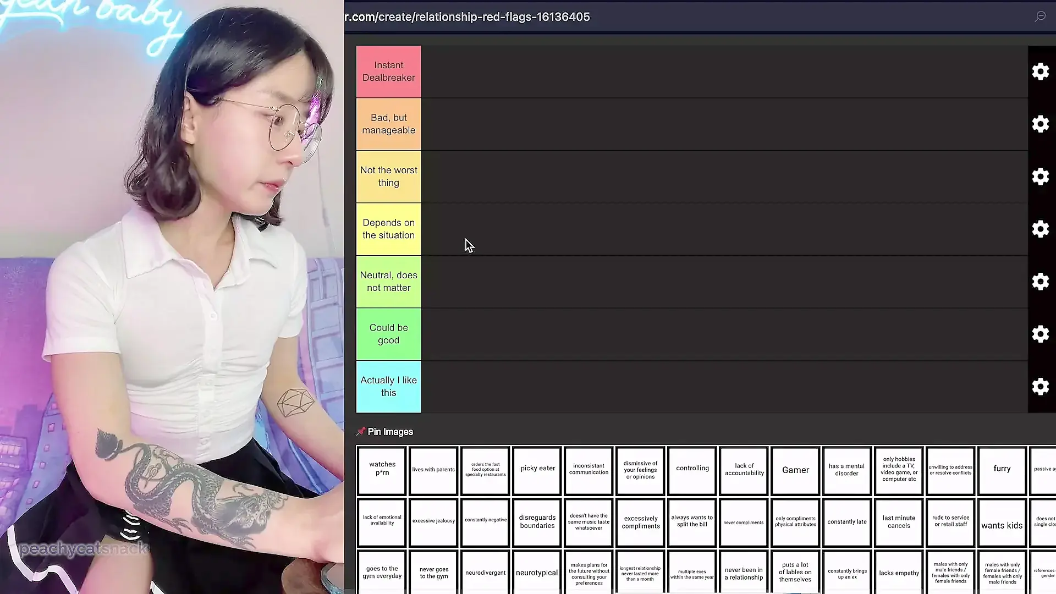Select the Actually I like this tier label

(x=388, y=387)
